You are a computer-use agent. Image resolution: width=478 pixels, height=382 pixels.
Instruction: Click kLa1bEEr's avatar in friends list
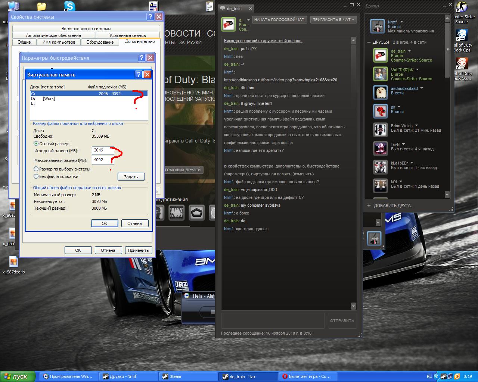tap(381, 167)
